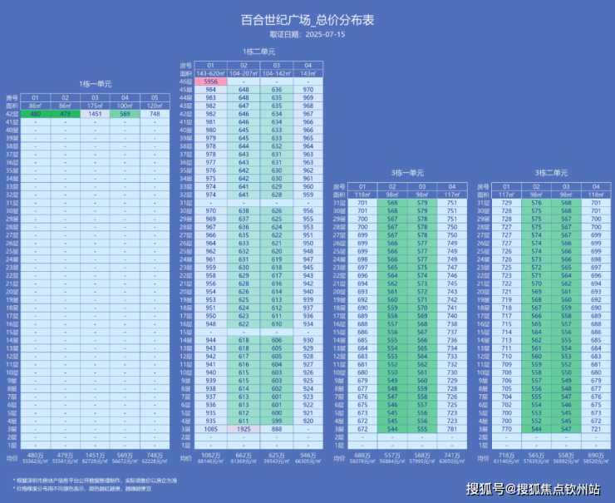Click room header 05 in 1栋一单元

coord(155,98)
